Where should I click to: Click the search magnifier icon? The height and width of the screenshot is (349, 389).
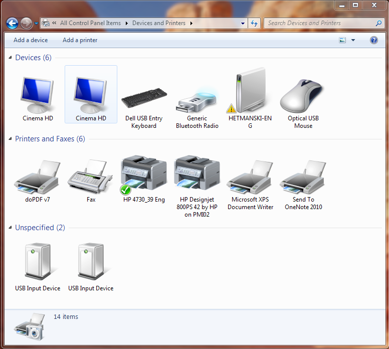pyautogui.click(x=378, y=23)
